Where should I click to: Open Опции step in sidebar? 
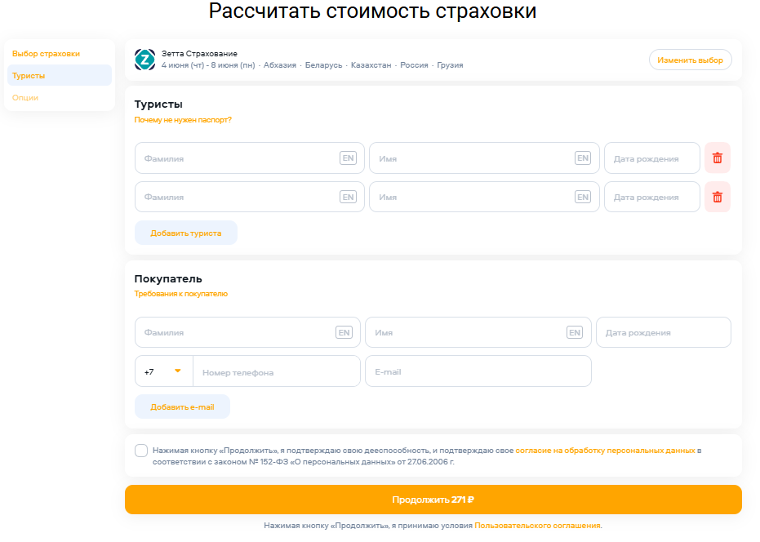25,98
